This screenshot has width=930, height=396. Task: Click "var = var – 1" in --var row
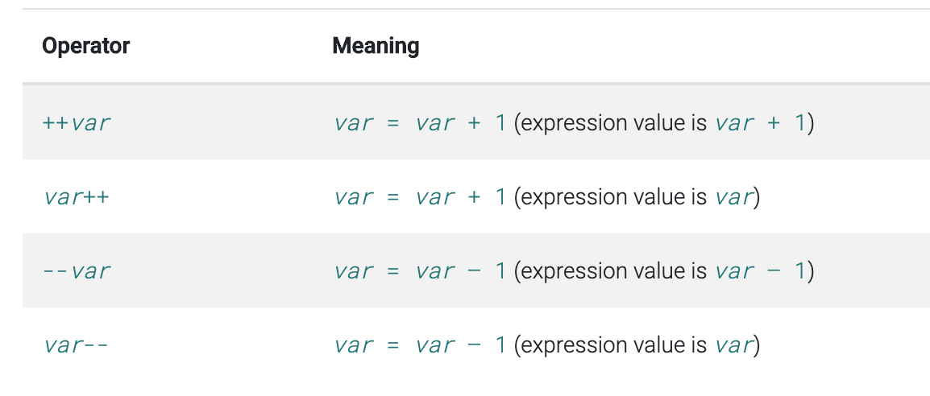click(420, 271)
